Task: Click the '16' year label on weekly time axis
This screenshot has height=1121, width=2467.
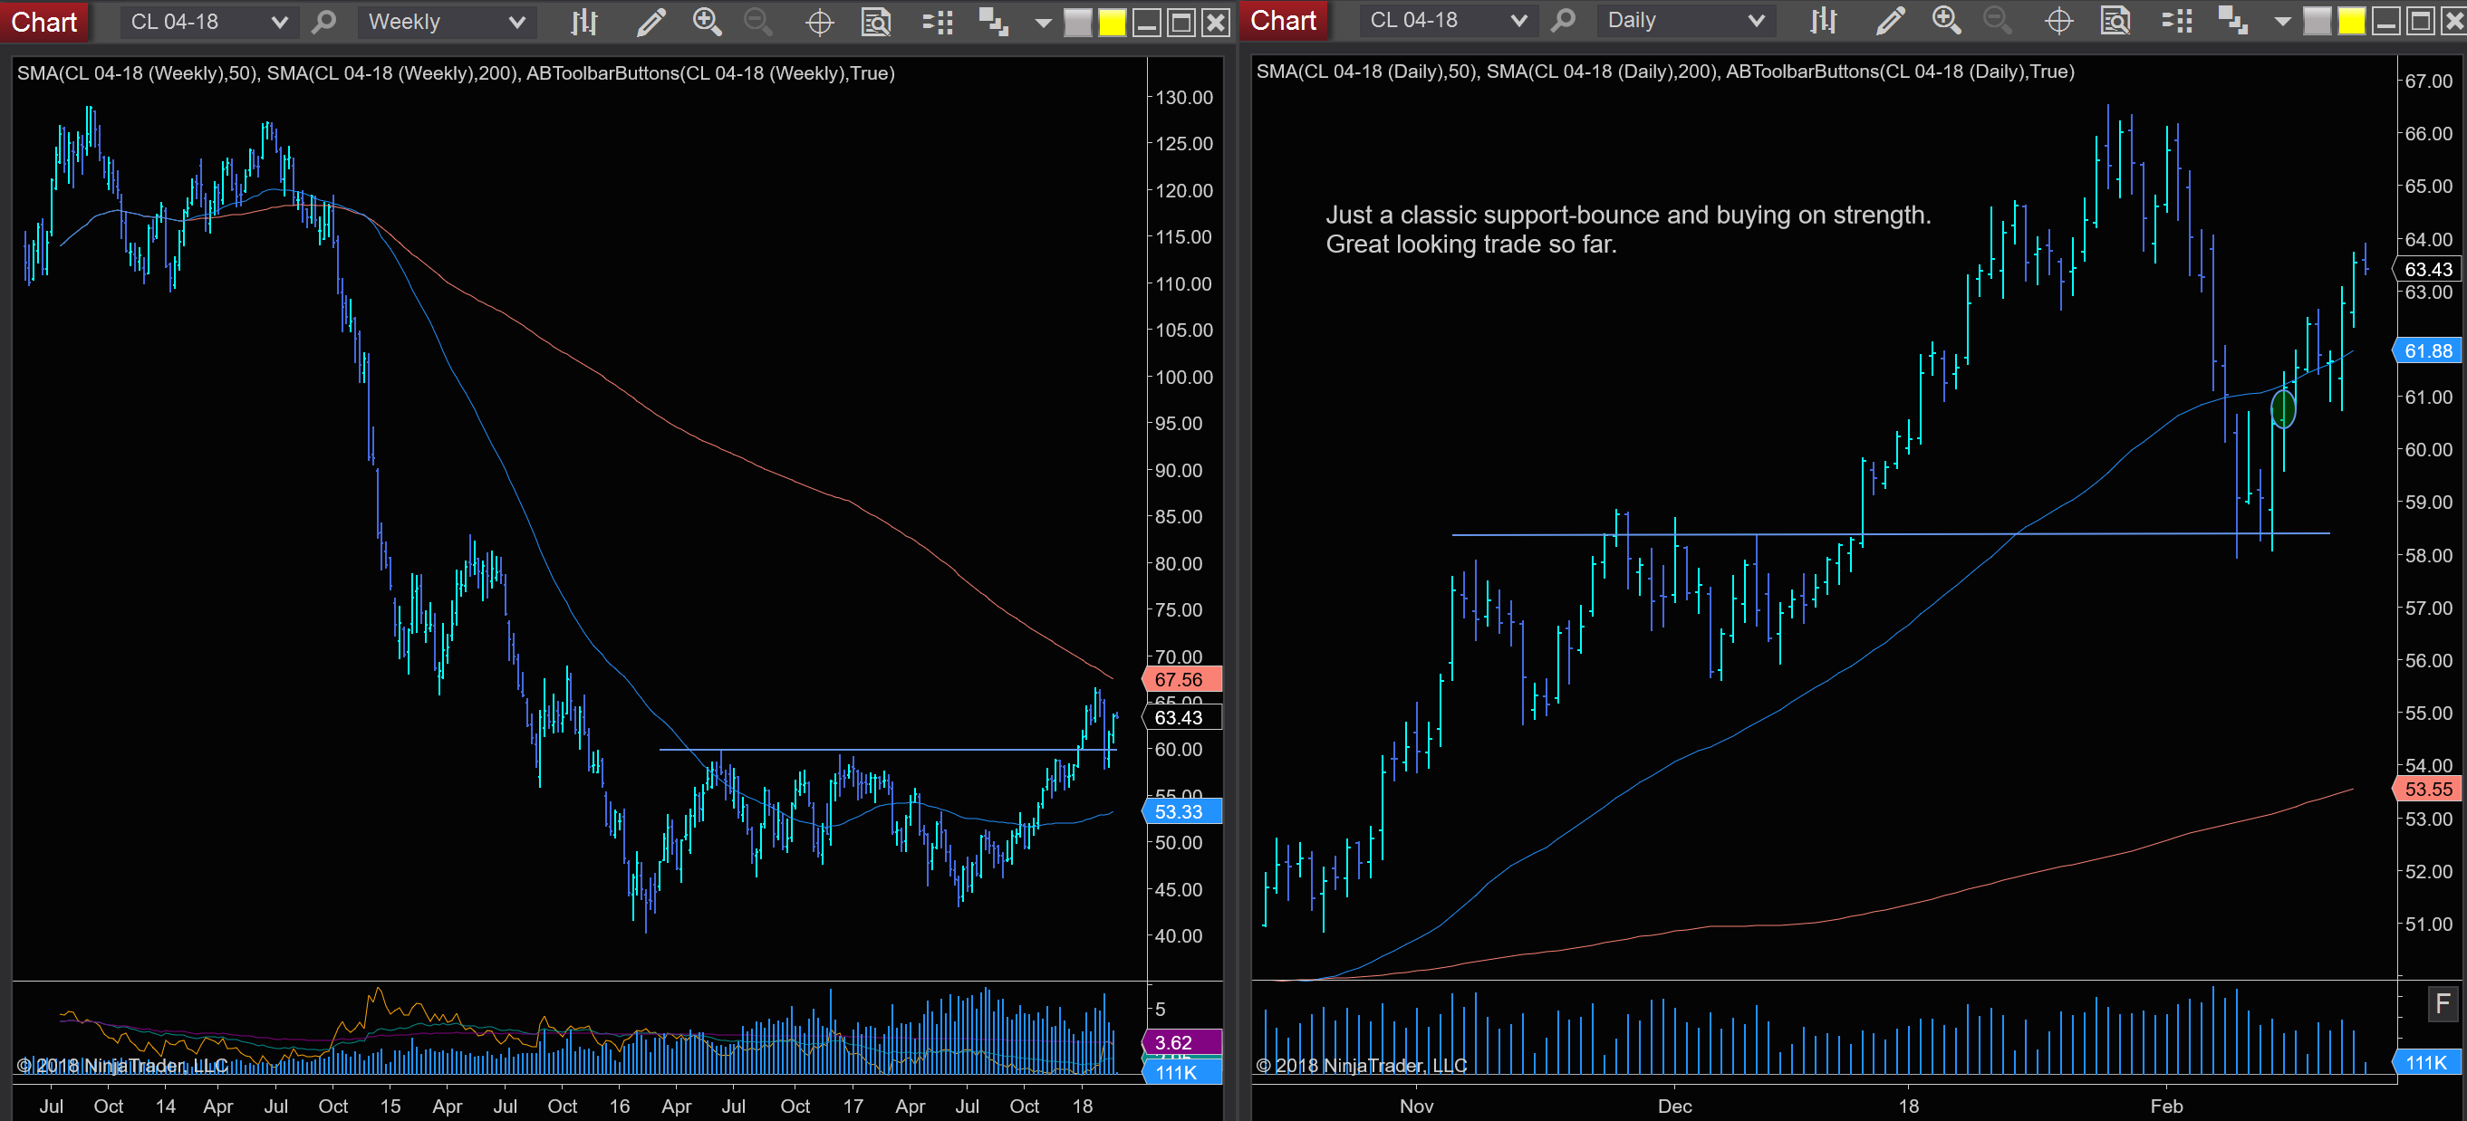Action: [620, 1106]
